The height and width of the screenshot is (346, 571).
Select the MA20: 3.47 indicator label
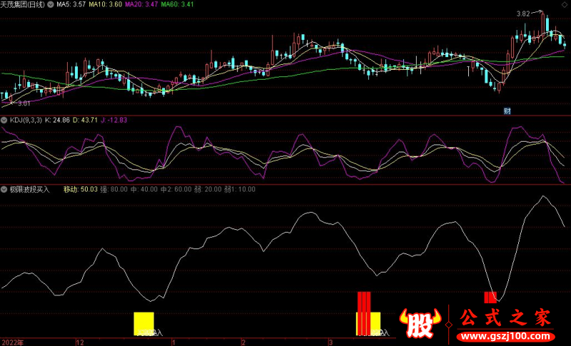(141, 4)
